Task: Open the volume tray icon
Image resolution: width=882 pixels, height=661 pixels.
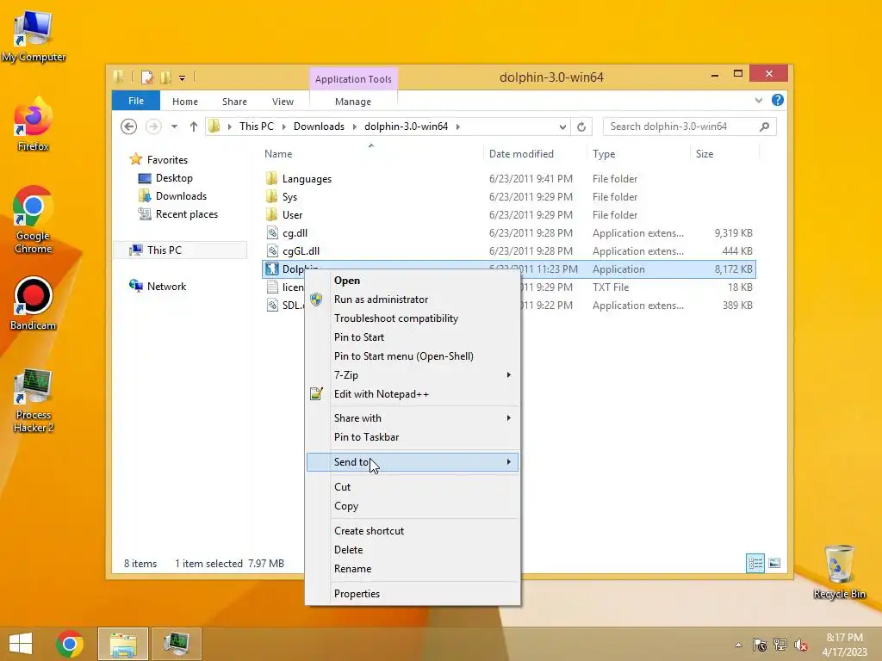Action: click(x=800, y=646)
